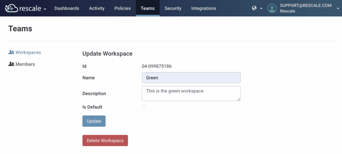Screen dimensions: 342x154
Task: Switch to the Policies tab
Action: [122, 8]
